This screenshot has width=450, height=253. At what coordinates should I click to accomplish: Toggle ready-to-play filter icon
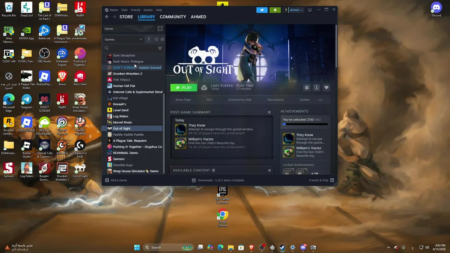[x=162, y=39]
